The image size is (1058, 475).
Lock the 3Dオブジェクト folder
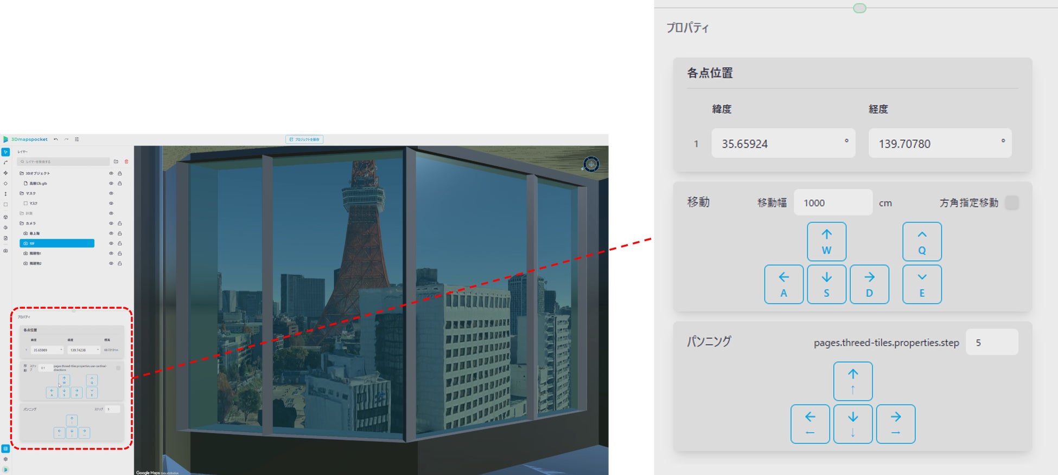pyautogui.click(x=120, y=173)
